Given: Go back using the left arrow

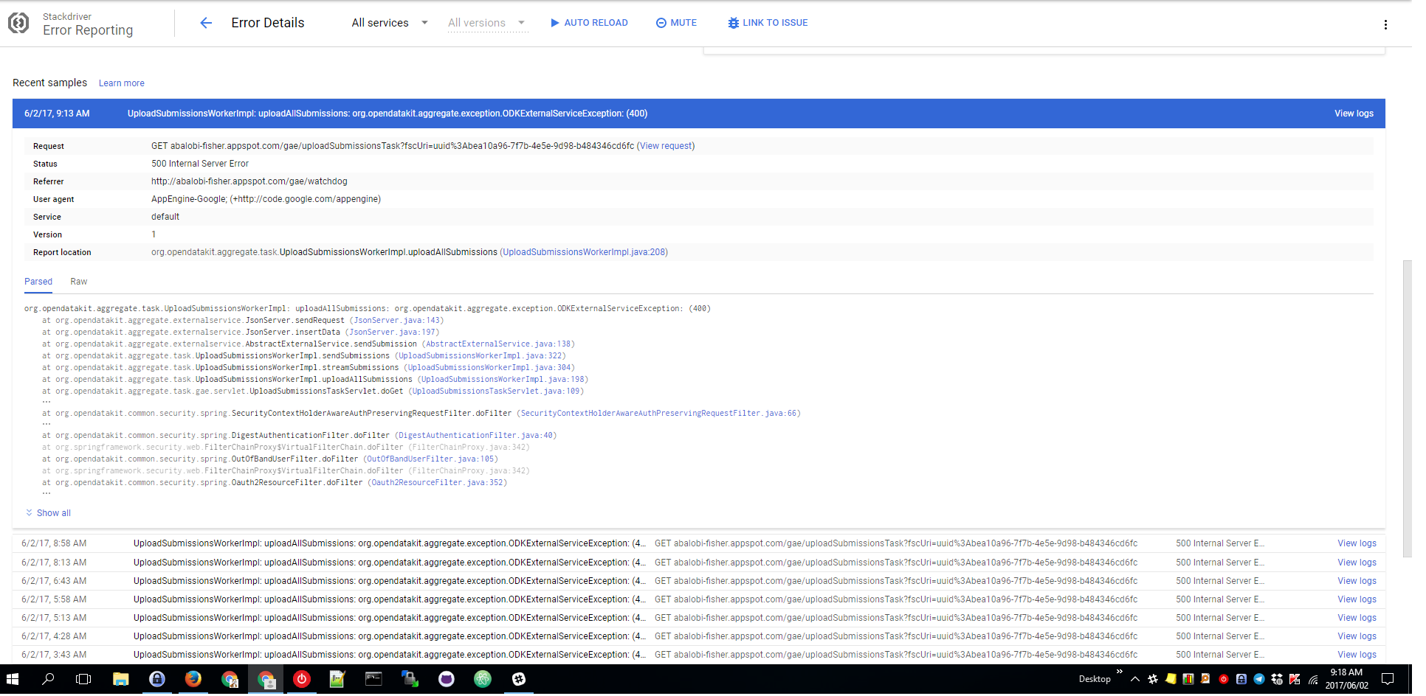Looking at the screenshot, I should 206,23.
